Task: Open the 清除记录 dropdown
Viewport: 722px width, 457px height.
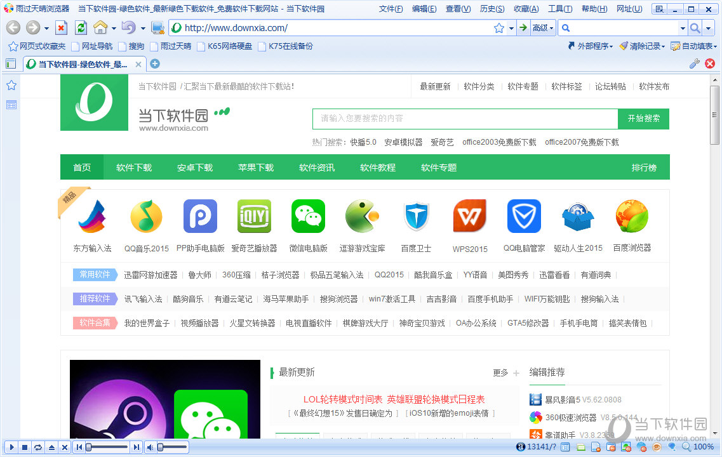Action: tap(643, 46)
